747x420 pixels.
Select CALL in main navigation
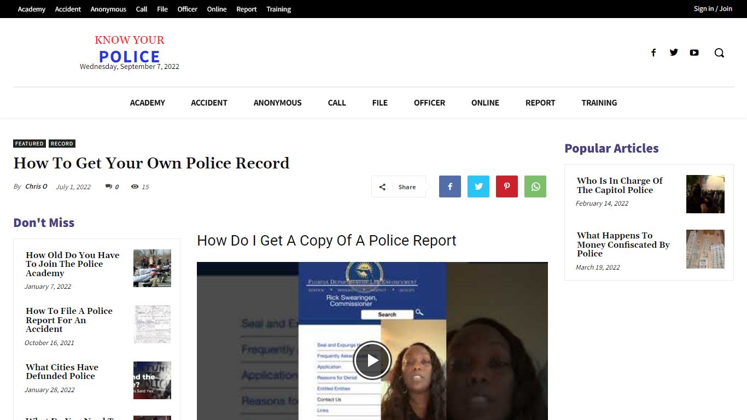click(x=337, y=103)
